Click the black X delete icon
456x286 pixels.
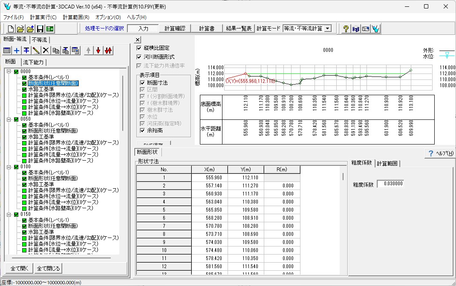tap(46, 51)
